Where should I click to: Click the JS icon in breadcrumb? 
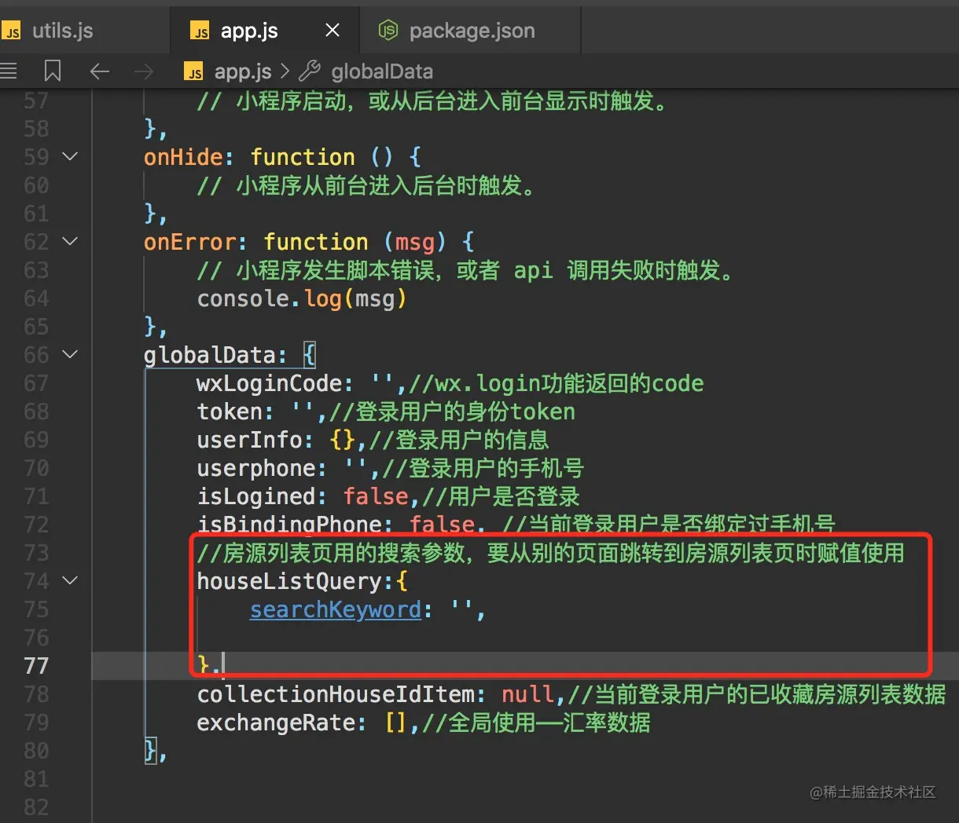pos(193,72)
